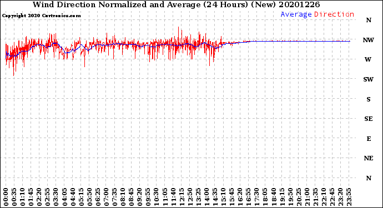
Task: Click the NE direction axis label
Action: [369, 158]
